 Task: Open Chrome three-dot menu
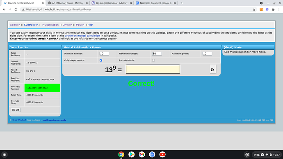pyautogui.click(x=279, y=9)
